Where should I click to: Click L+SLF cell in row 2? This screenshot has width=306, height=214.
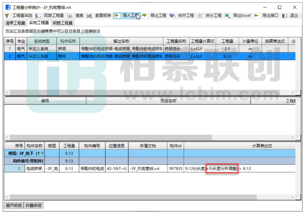(x=202, y=56)
